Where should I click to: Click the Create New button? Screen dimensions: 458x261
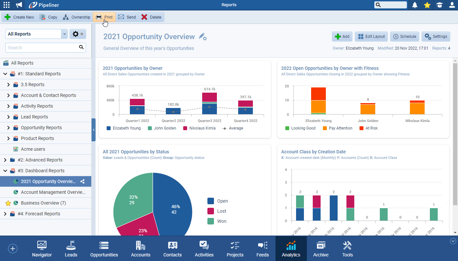click(19, 17)
